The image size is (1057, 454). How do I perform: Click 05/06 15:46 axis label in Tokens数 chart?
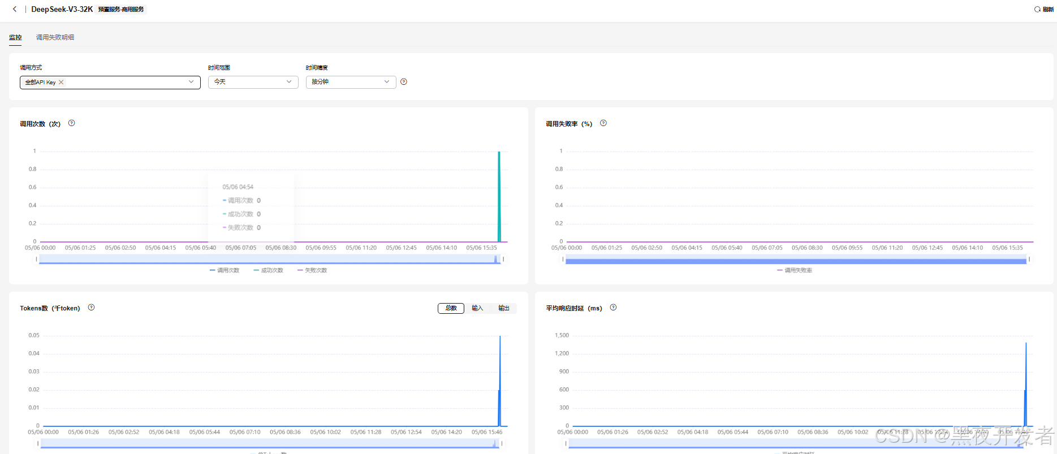487,432
